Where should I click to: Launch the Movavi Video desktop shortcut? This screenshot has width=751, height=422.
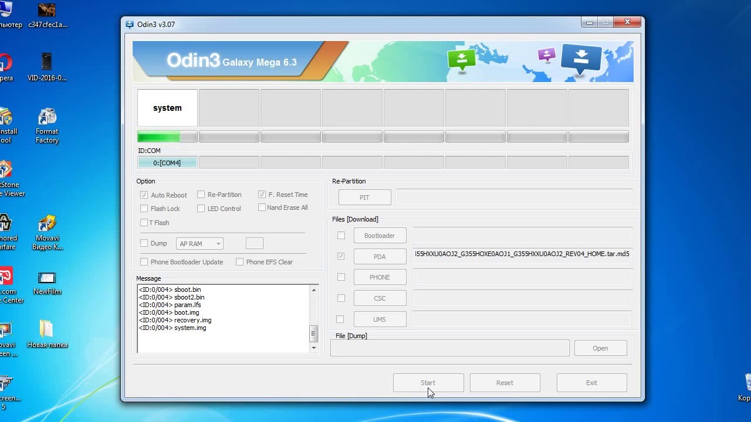(x=47, y=233)
